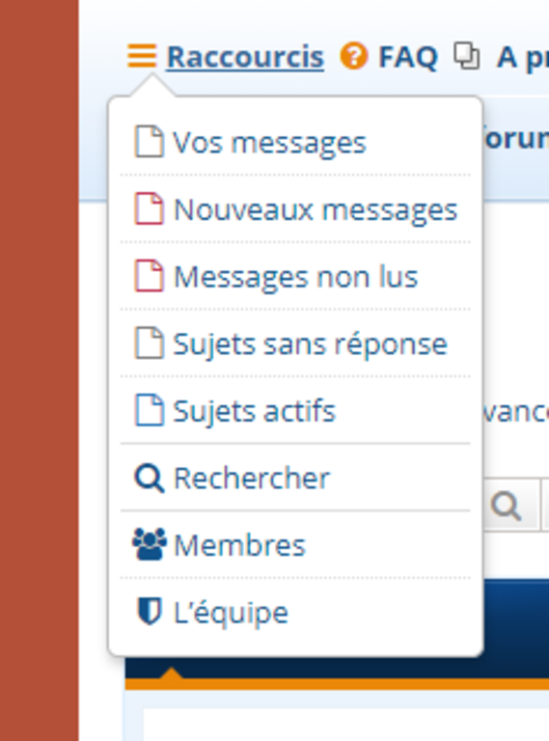Choose Messages non lus entry
Image resolution: width=549 pixels, height=741 pixels.
(x=296, y=277)
